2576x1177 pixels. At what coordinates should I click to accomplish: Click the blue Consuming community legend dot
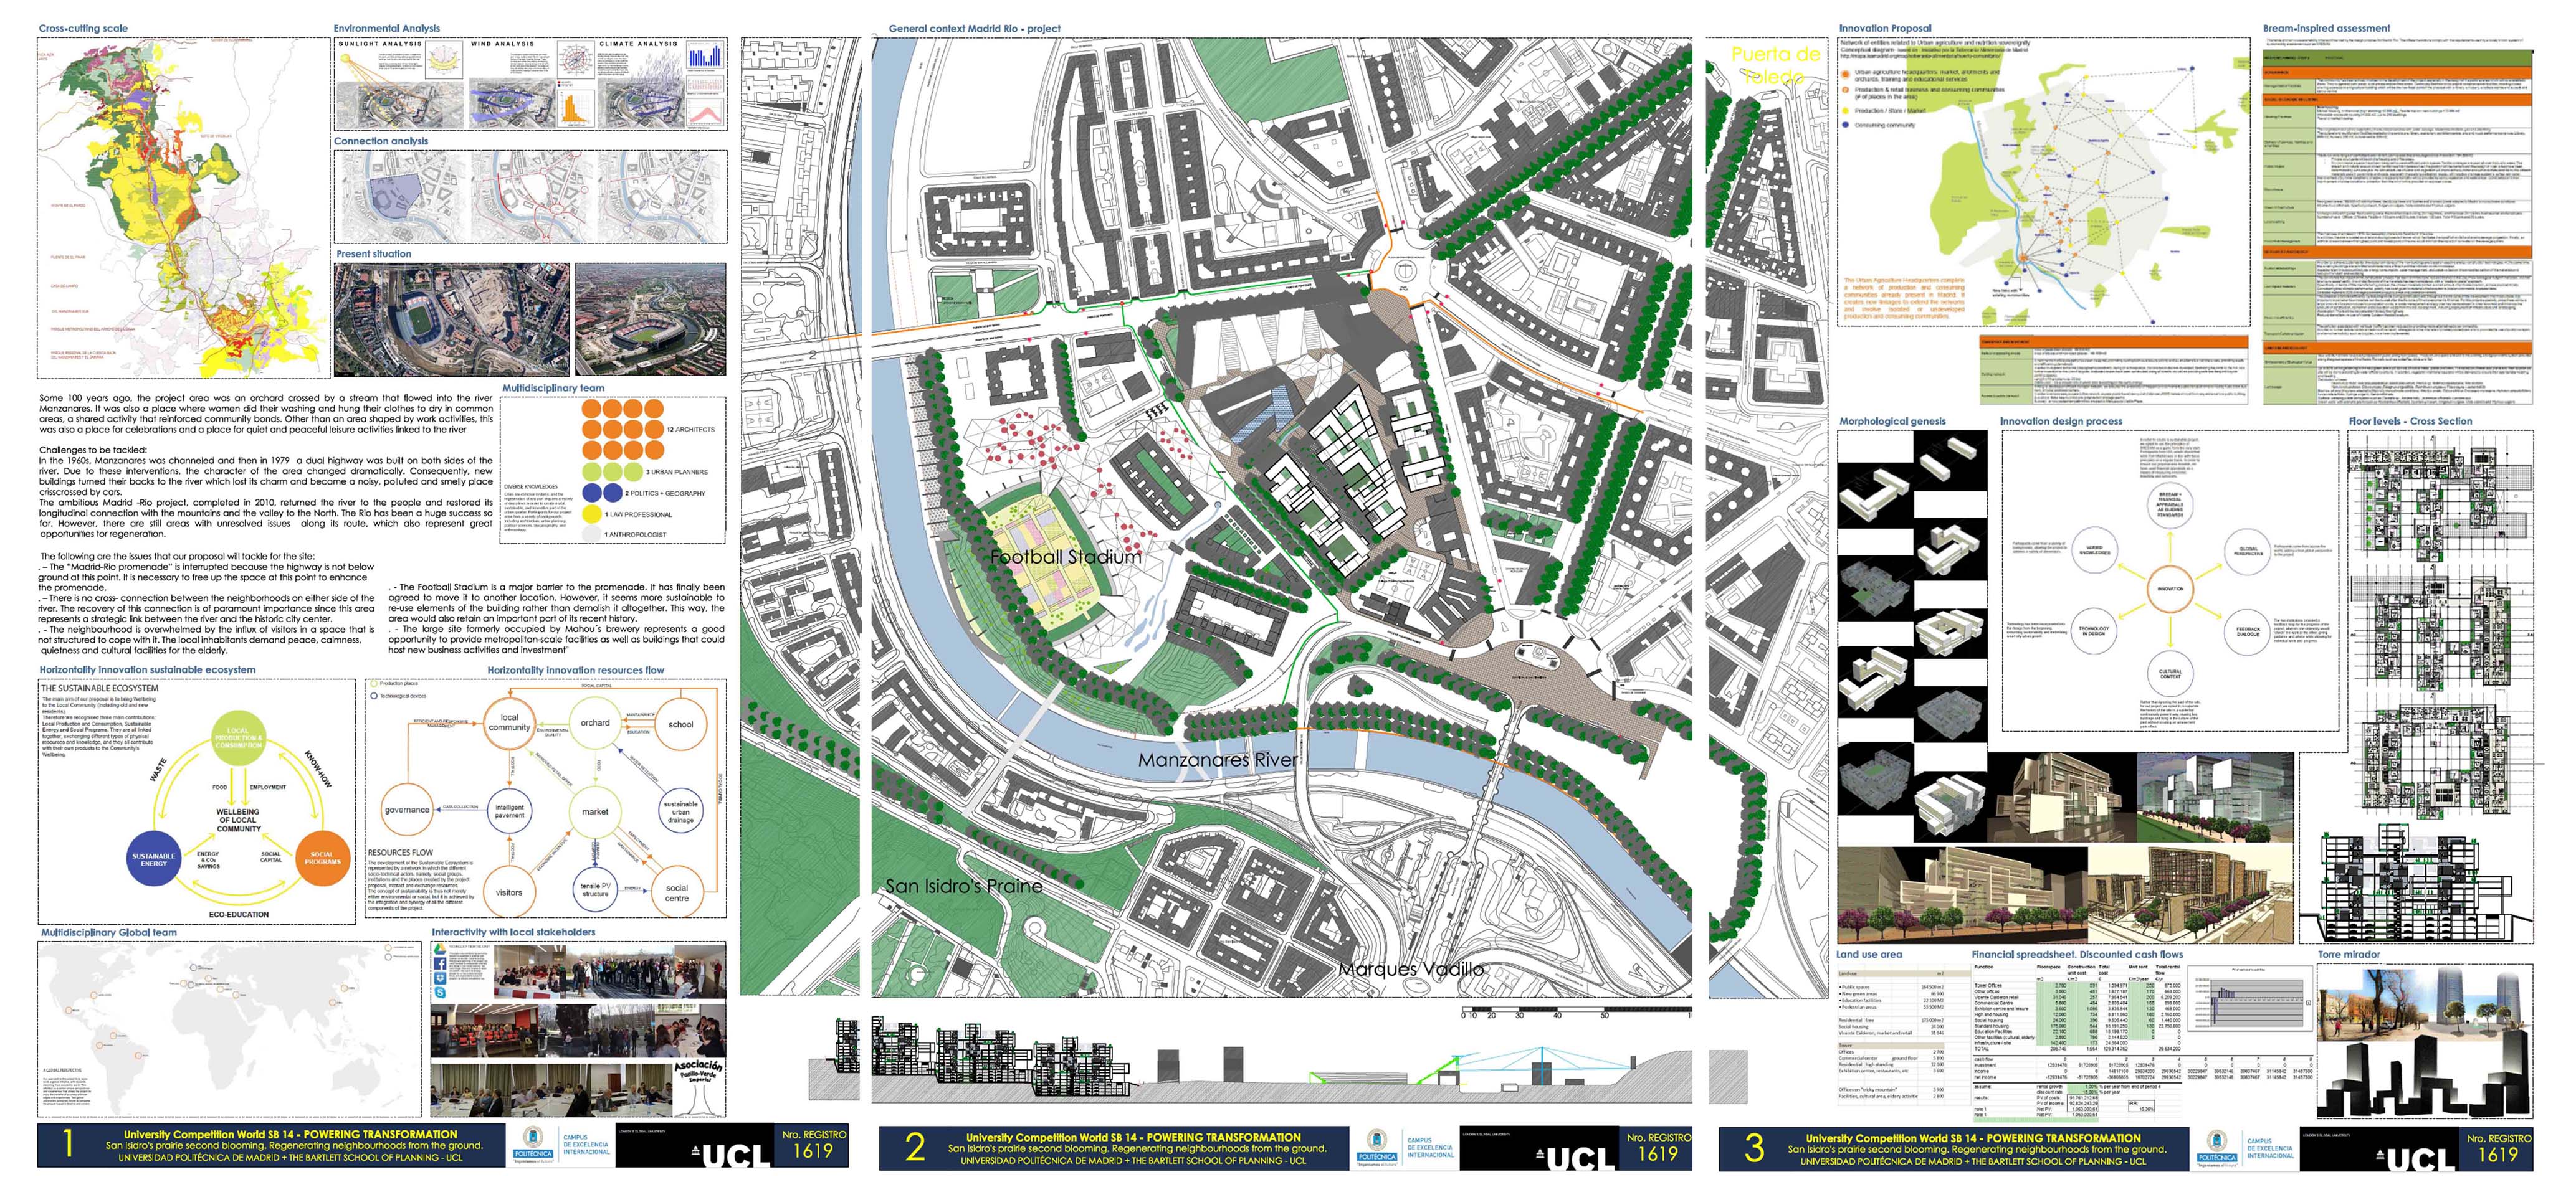1845,125
